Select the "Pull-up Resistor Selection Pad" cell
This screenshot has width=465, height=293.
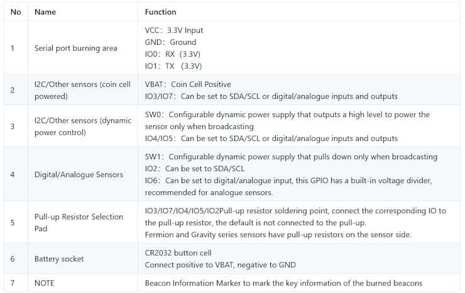(x=79, y=223)
